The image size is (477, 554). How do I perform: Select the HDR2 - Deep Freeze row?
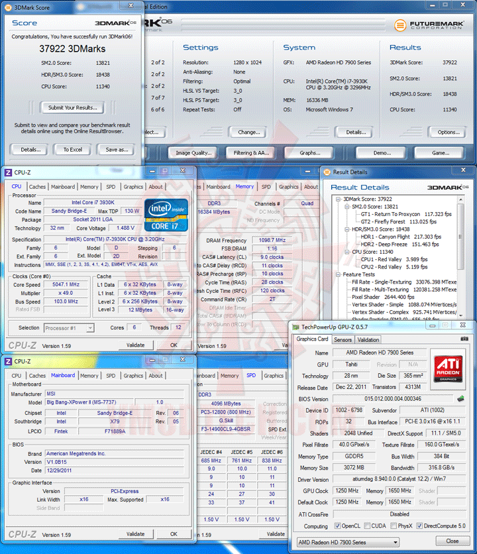coord(399,245)
